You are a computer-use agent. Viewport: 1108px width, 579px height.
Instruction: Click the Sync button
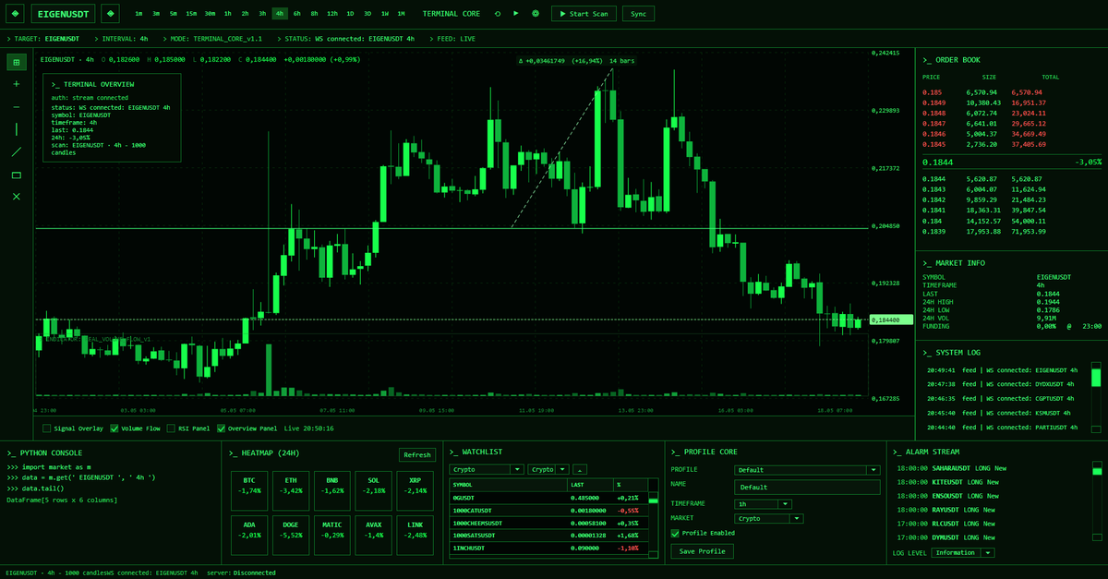pos(638,14)
